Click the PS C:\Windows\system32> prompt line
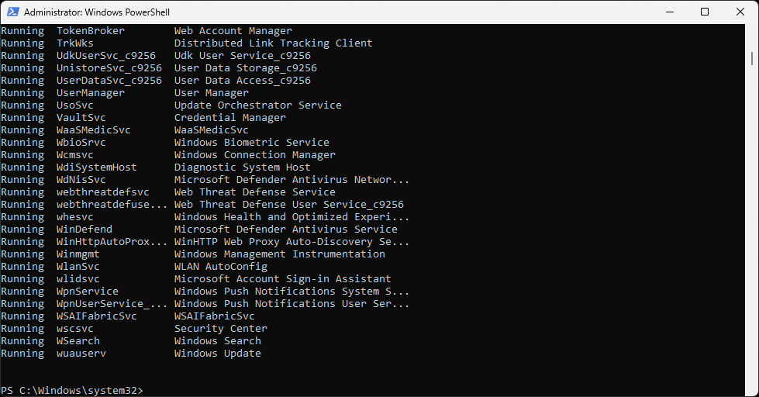 (72, 390)
